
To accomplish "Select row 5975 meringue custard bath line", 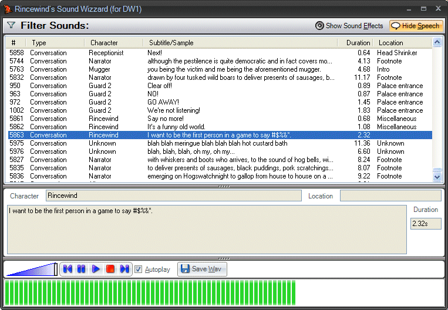I will [220, 143].
